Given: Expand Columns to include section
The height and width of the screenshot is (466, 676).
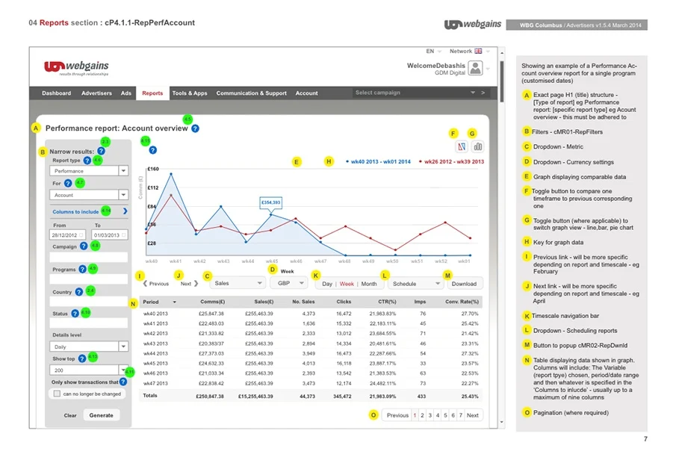Looking at the screenshot, I should tap(125, 212).
